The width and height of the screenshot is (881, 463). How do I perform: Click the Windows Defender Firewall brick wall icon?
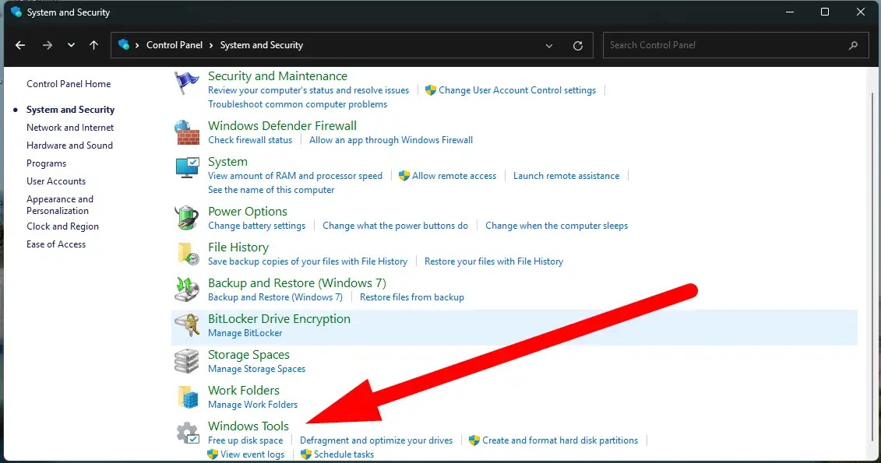(186, 133)
